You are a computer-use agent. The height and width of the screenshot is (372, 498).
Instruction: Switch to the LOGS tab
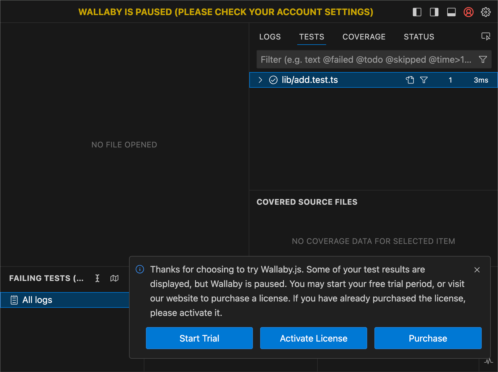tap(270, 37)
